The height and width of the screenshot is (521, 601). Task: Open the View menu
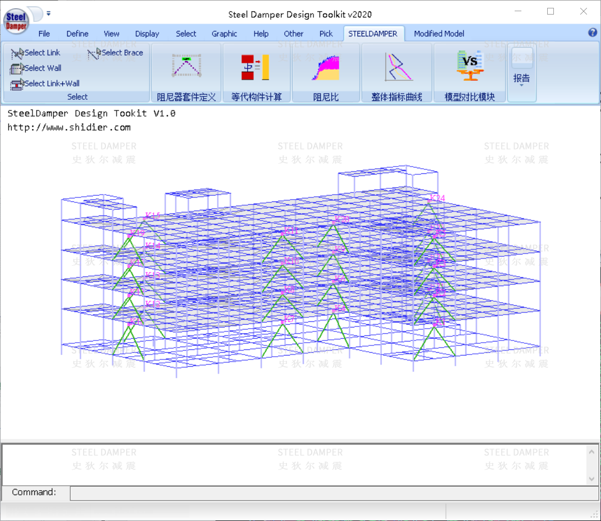tap(112, 34)
